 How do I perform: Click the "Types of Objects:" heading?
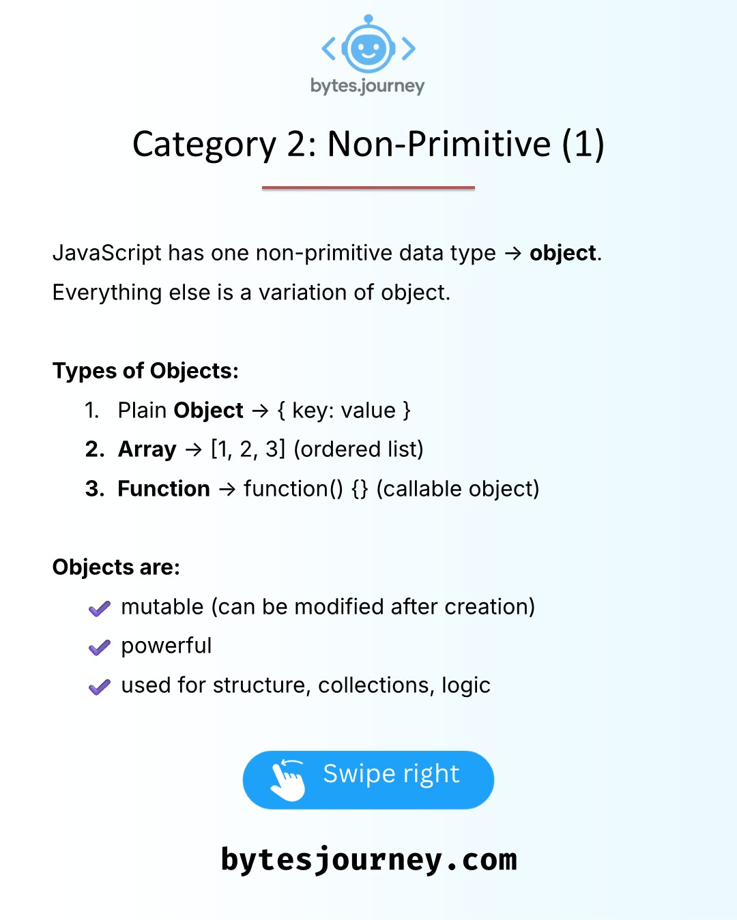pyautogui.click(x=145, y=371)
